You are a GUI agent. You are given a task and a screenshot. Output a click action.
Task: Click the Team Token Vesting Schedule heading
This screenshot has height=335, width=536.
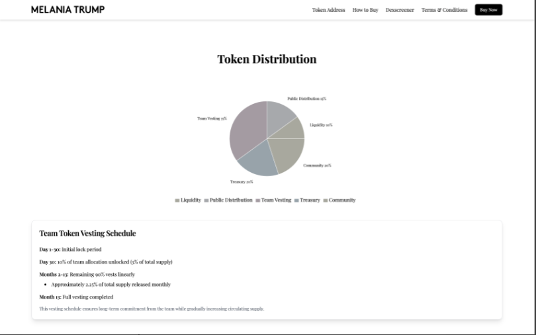[87, 233]
